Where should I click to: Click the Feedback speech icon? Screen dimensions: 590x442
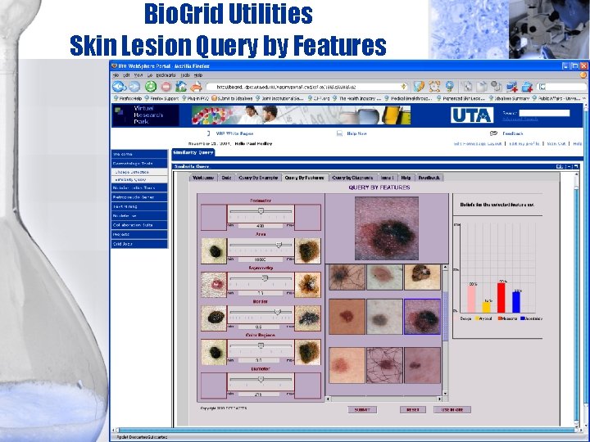[x=493, y=133]
